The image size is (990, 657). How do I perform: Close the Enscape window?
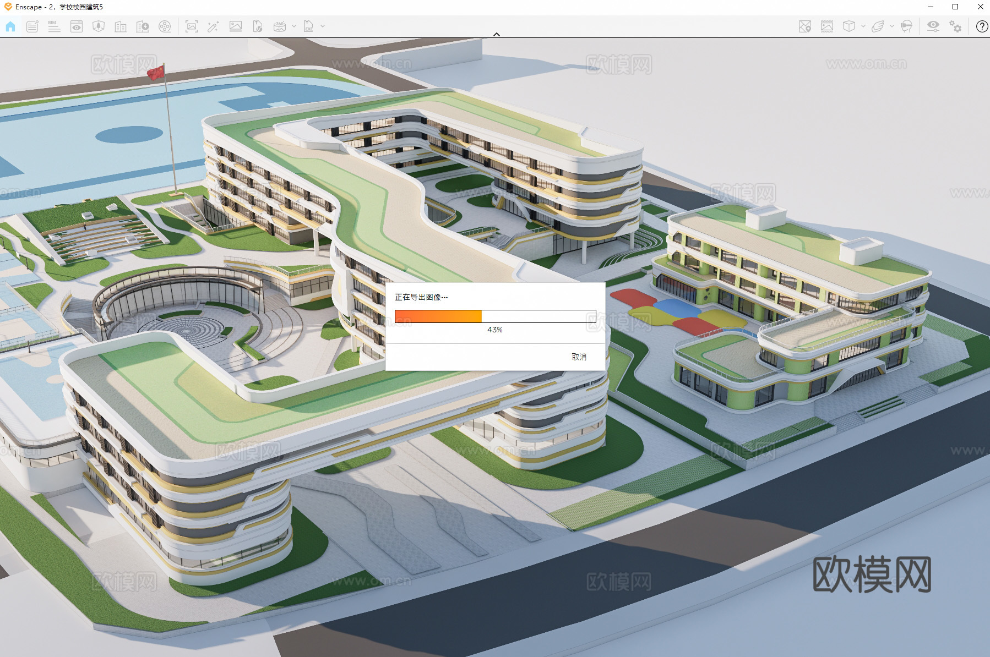coord(980,7)
